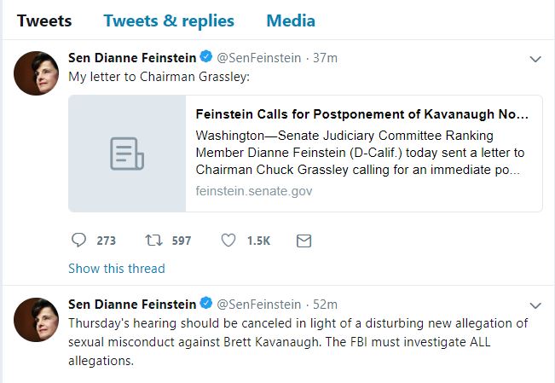Image resolution: width=555 pixels, height=383 pixels.
Task: Open Feinstein's avatar on the second tweet
Action: click(x=37, y=319)
